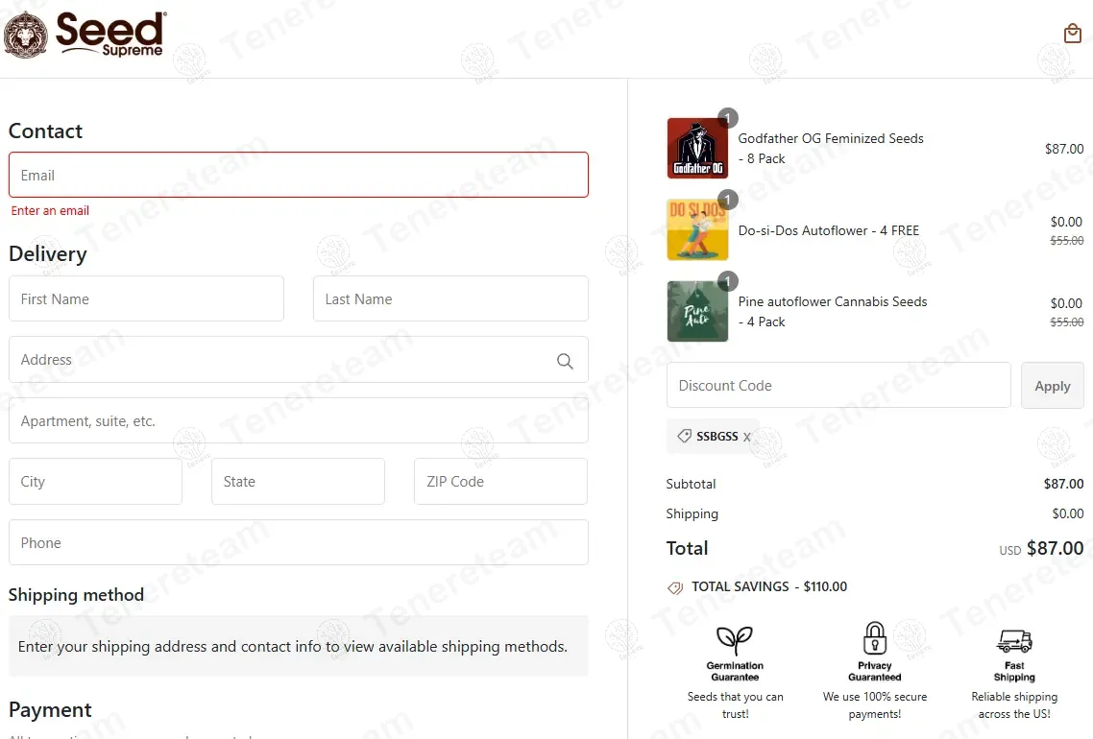Viewport: 1093px width, 739px height.
Task: Click the Seed Supreme logo
Action: pos(85,36)
